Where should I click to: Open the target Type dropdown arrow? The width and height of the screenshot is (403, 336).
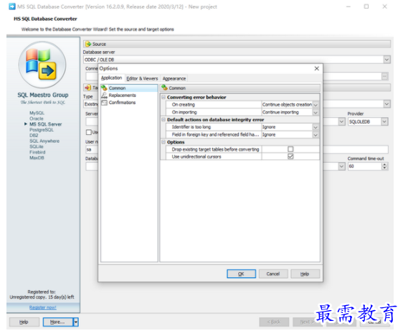click(x=387, y=104)
